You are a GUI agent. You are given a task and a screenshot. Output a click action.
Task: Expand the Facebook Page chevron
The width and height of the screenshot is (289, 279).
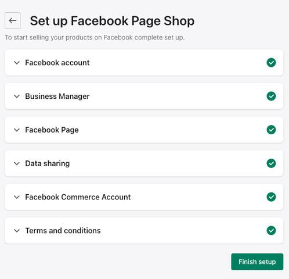point(17,130)
